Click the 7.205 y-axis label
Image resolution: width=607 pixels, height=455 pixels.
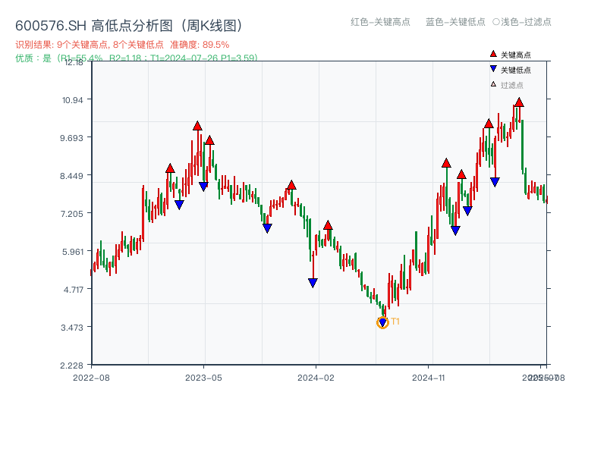[x=71, y=214]
